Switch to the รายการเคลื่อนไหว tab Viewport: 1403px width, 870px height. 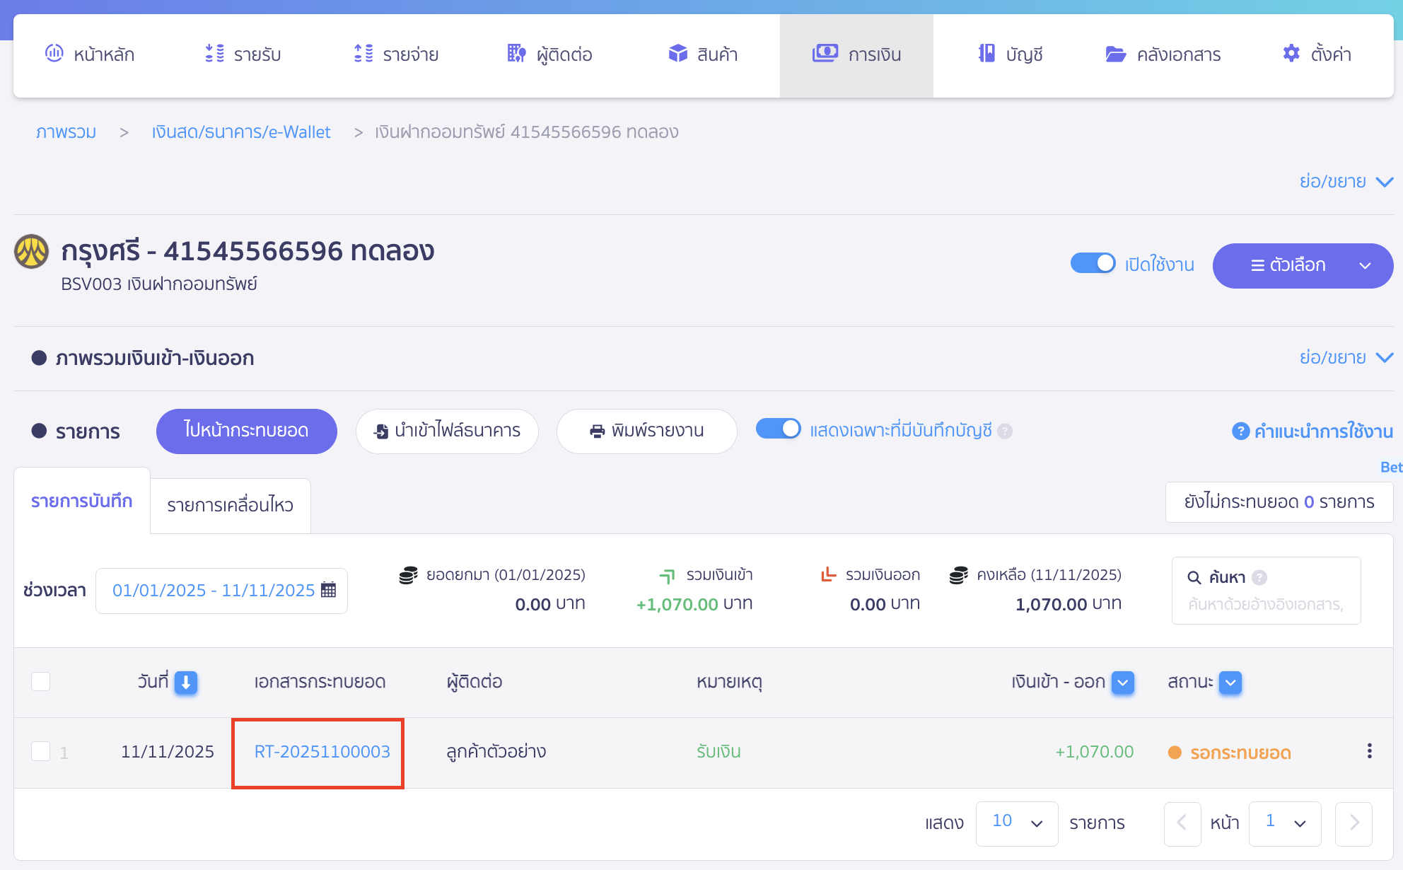pos(230,504)
